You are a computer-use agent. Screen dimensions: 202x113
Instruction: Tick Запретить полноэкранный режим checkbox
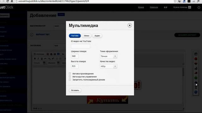[70, 79]
